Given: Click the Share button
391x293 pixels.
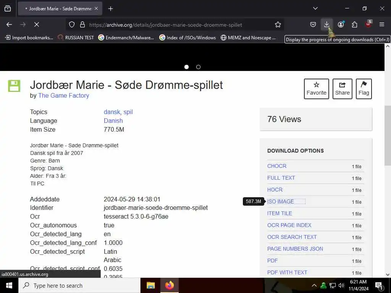Looking at the screenshot, I should [343, 89].
